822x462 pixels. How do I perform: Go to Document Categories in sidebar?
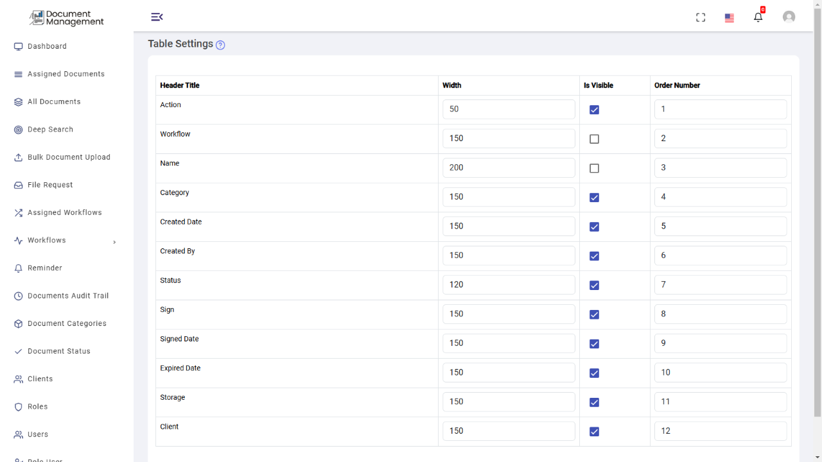[67, 323]
